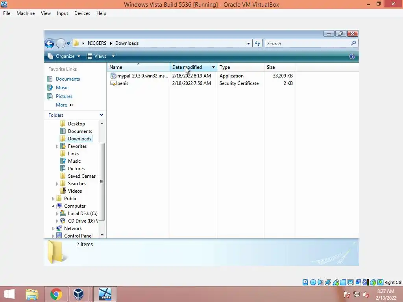Viewport: 403px width, 302px height.
Task: Open the VirtualBox View menu
Action: 46,13
